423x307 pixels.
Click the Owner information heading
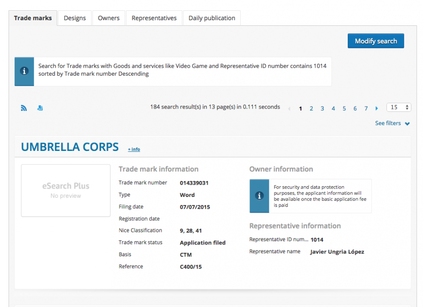click(x=281, y=169)
